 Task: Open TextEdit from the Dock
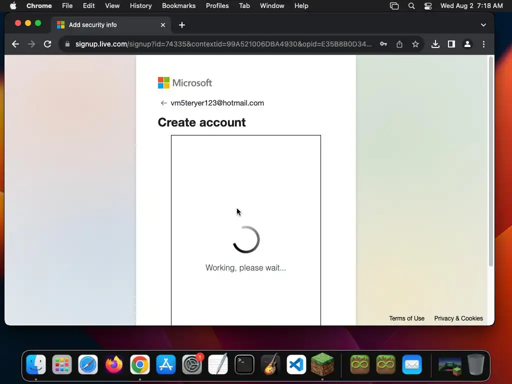[x=218, y=364]
